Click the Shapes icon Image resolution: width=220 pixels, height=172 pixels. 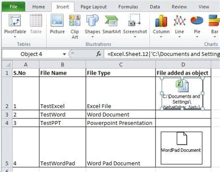coord(92,20)
